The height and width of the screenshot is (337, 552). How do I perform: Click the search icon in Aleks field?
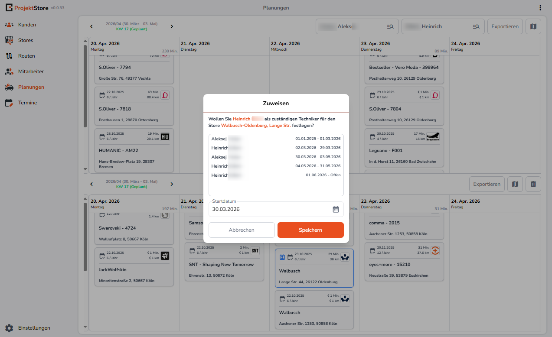[x=390, y=26]
